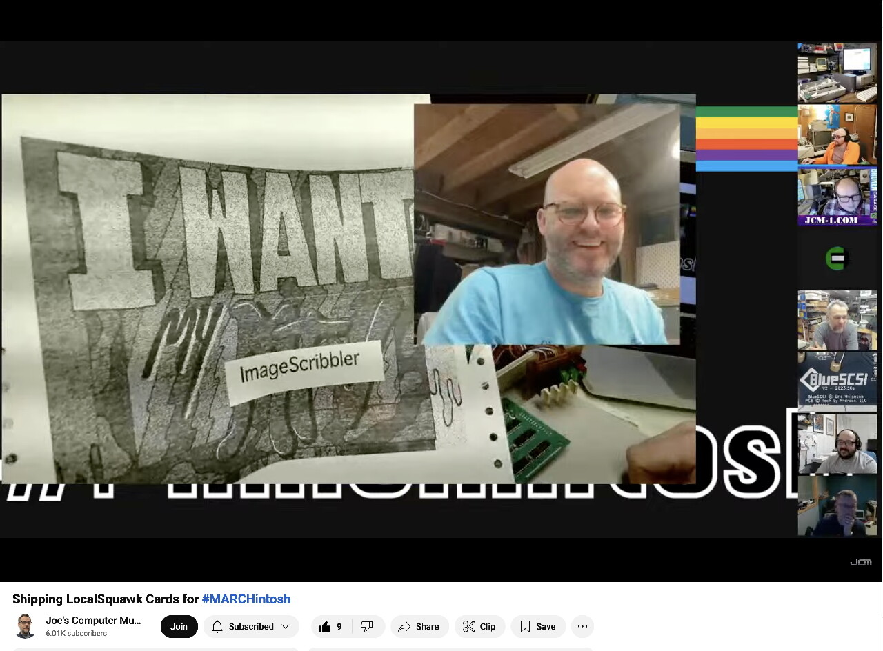Screen dimensions: 883x651
Task: Save the video to a playlist
Action: coord(538,626)
